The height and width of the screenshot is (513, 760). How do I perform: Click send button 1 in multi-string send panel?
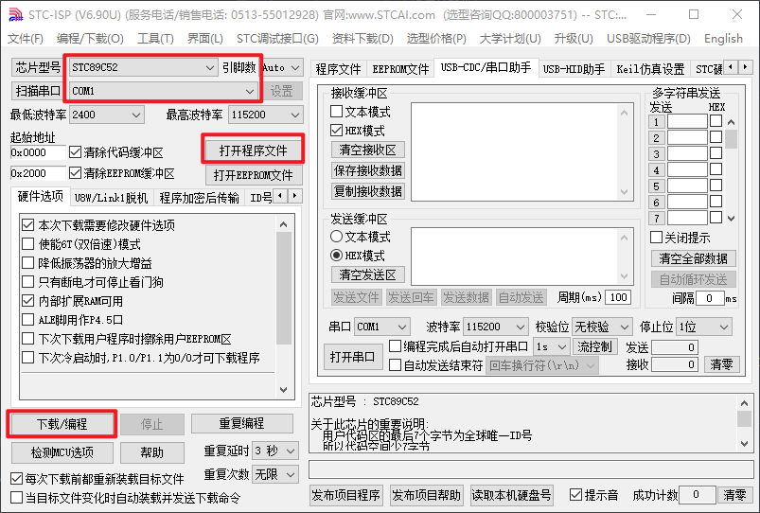pos(656,122)
